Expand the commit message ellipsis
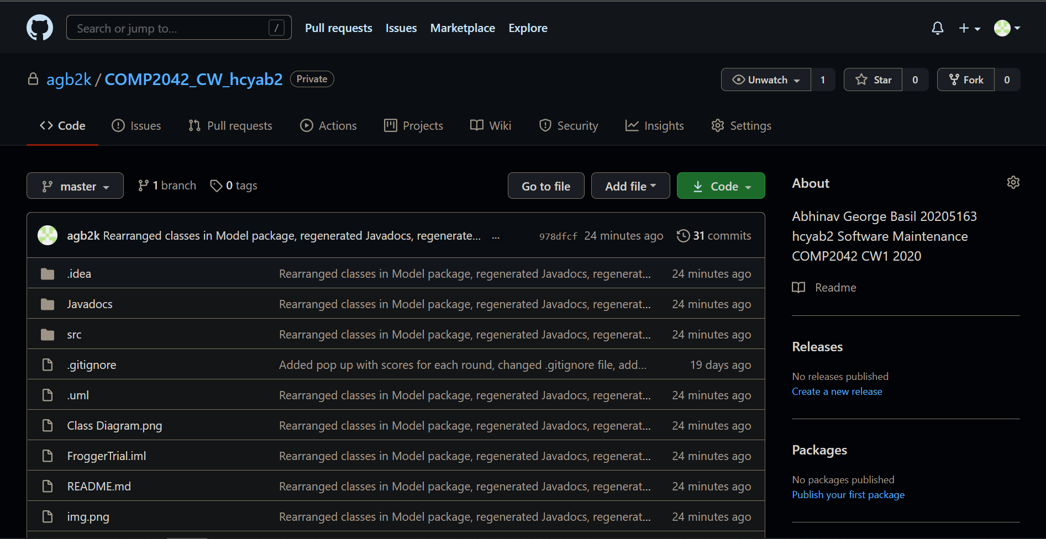 point(496,236)
